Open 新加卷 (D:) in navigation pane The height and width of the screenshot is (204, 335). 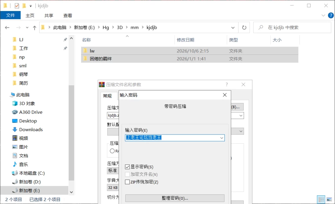[30, 182]
